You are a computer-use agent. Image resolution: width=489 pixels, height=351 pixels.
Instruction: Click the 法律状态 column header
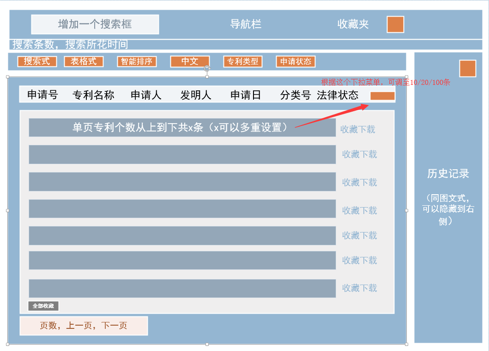tap(338, 95)
